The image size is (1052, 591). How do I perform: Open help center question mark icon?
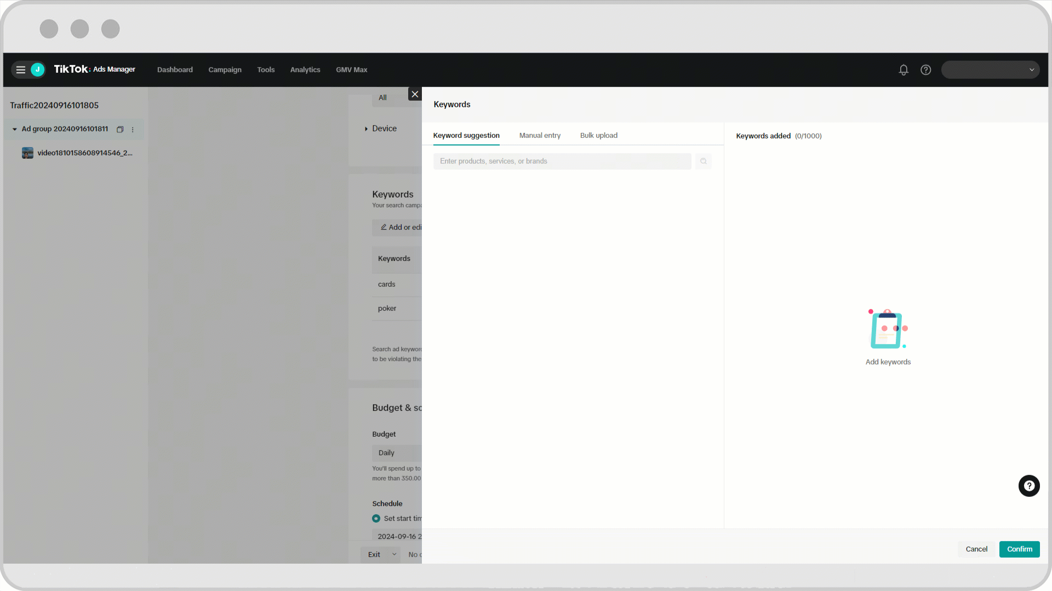pyautogui.click(x=925, y=69)
